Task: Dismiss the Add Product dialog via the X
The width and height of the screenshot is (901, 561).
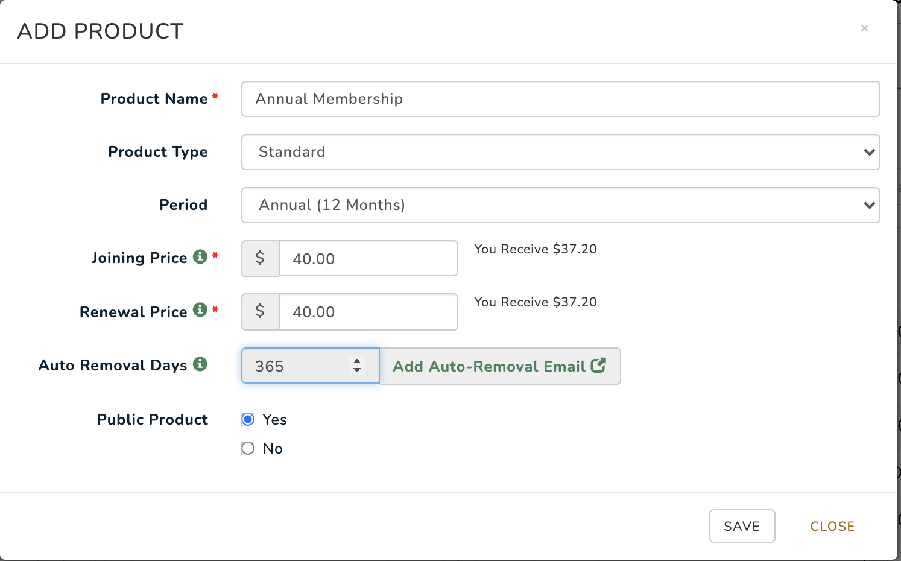Action: pyautogui.click(x=864, y=28)
